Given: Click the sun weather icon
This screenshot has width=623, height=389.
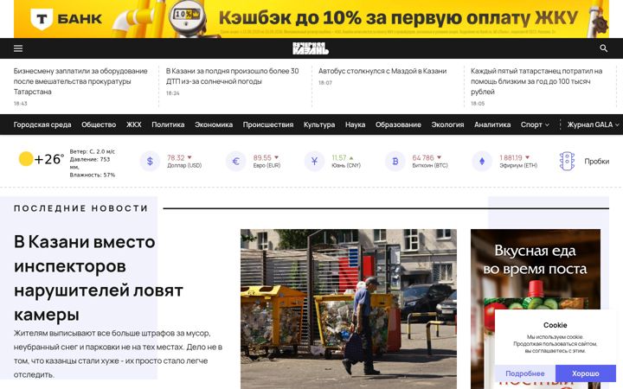Looking at the screenshot, I should pyautogui.click(x=26, y=159).
